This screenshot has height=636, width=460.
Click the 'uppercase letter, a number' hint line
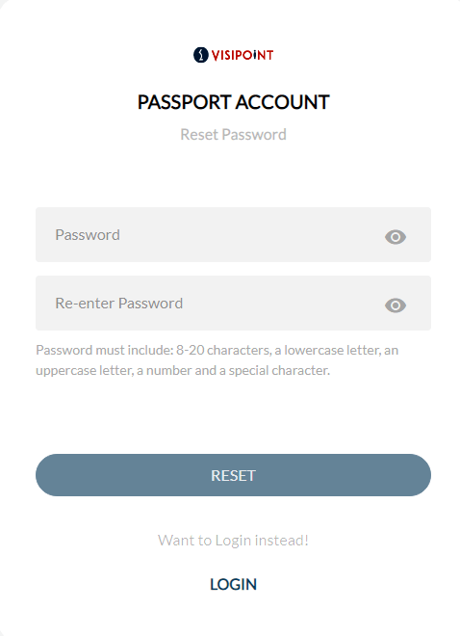pos(183,370)
